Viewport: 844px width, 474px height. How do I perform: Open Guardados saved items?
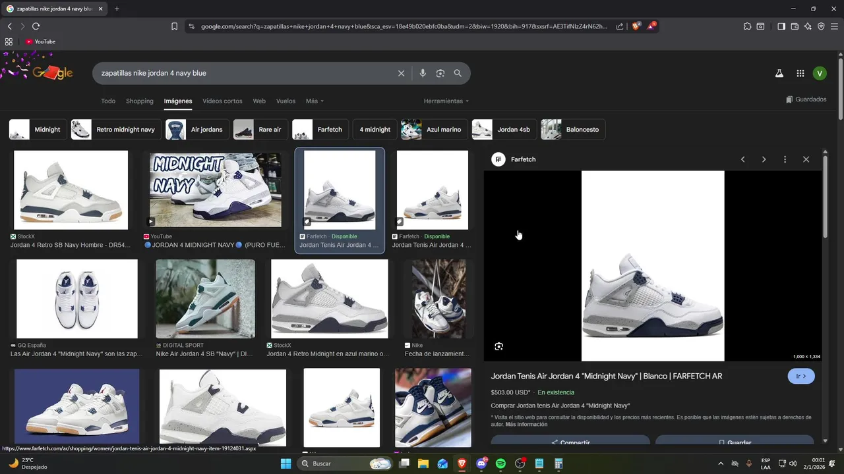coord(806,99)
